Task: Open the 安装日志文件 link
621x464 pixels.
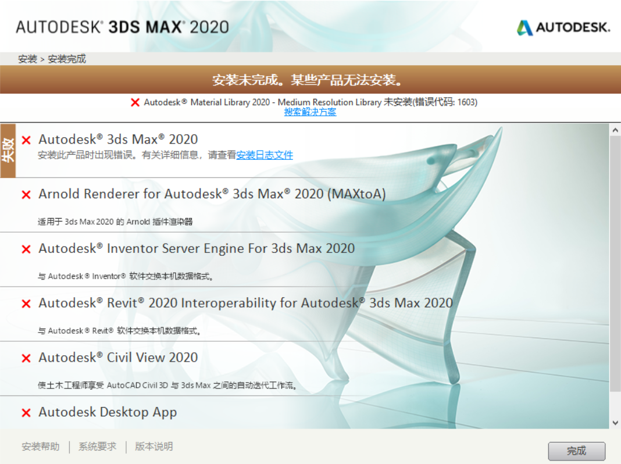Action: pos(265,155)
